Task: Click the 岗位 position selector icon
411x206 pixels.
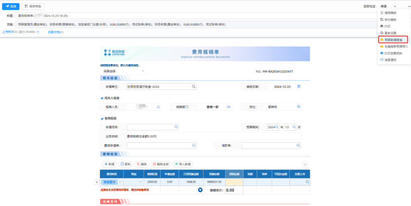Action: [x=298, y=107]
